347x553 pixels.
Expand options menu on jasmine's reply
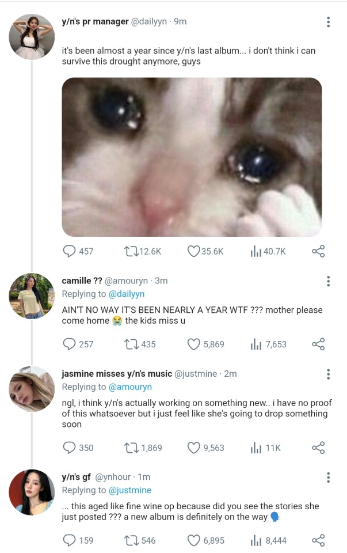click(328, 374)
